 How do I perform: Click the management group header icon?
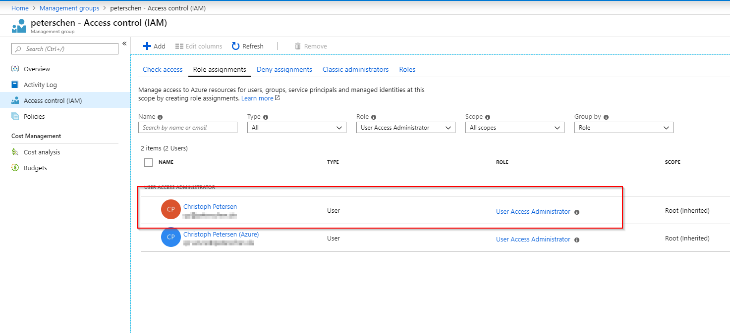pos(19,26)
